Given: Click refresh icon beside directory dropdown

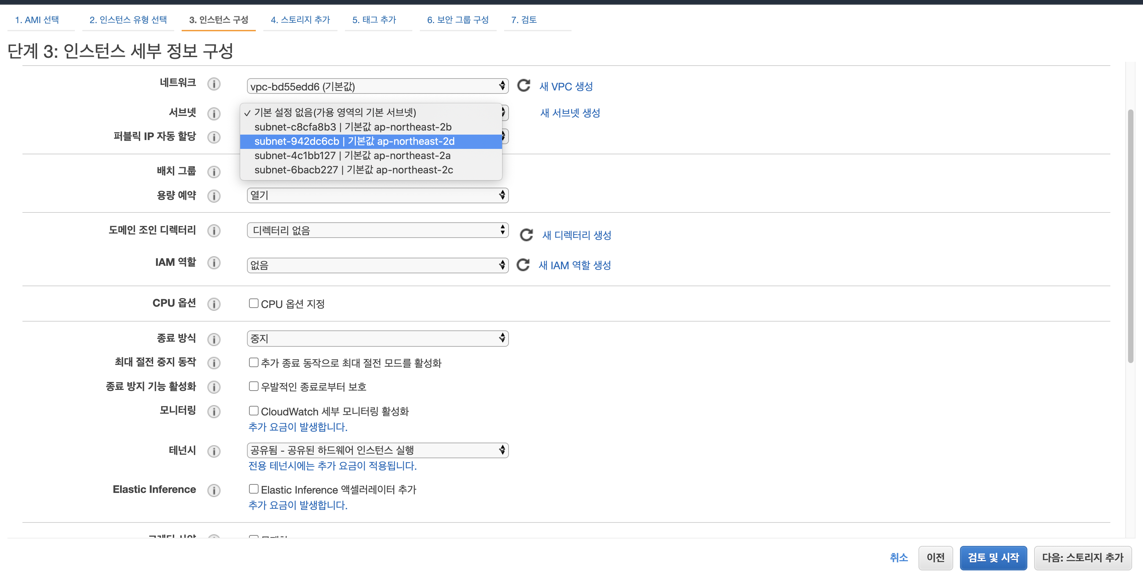Looking at the screenshot, I should tap(526, 235).
